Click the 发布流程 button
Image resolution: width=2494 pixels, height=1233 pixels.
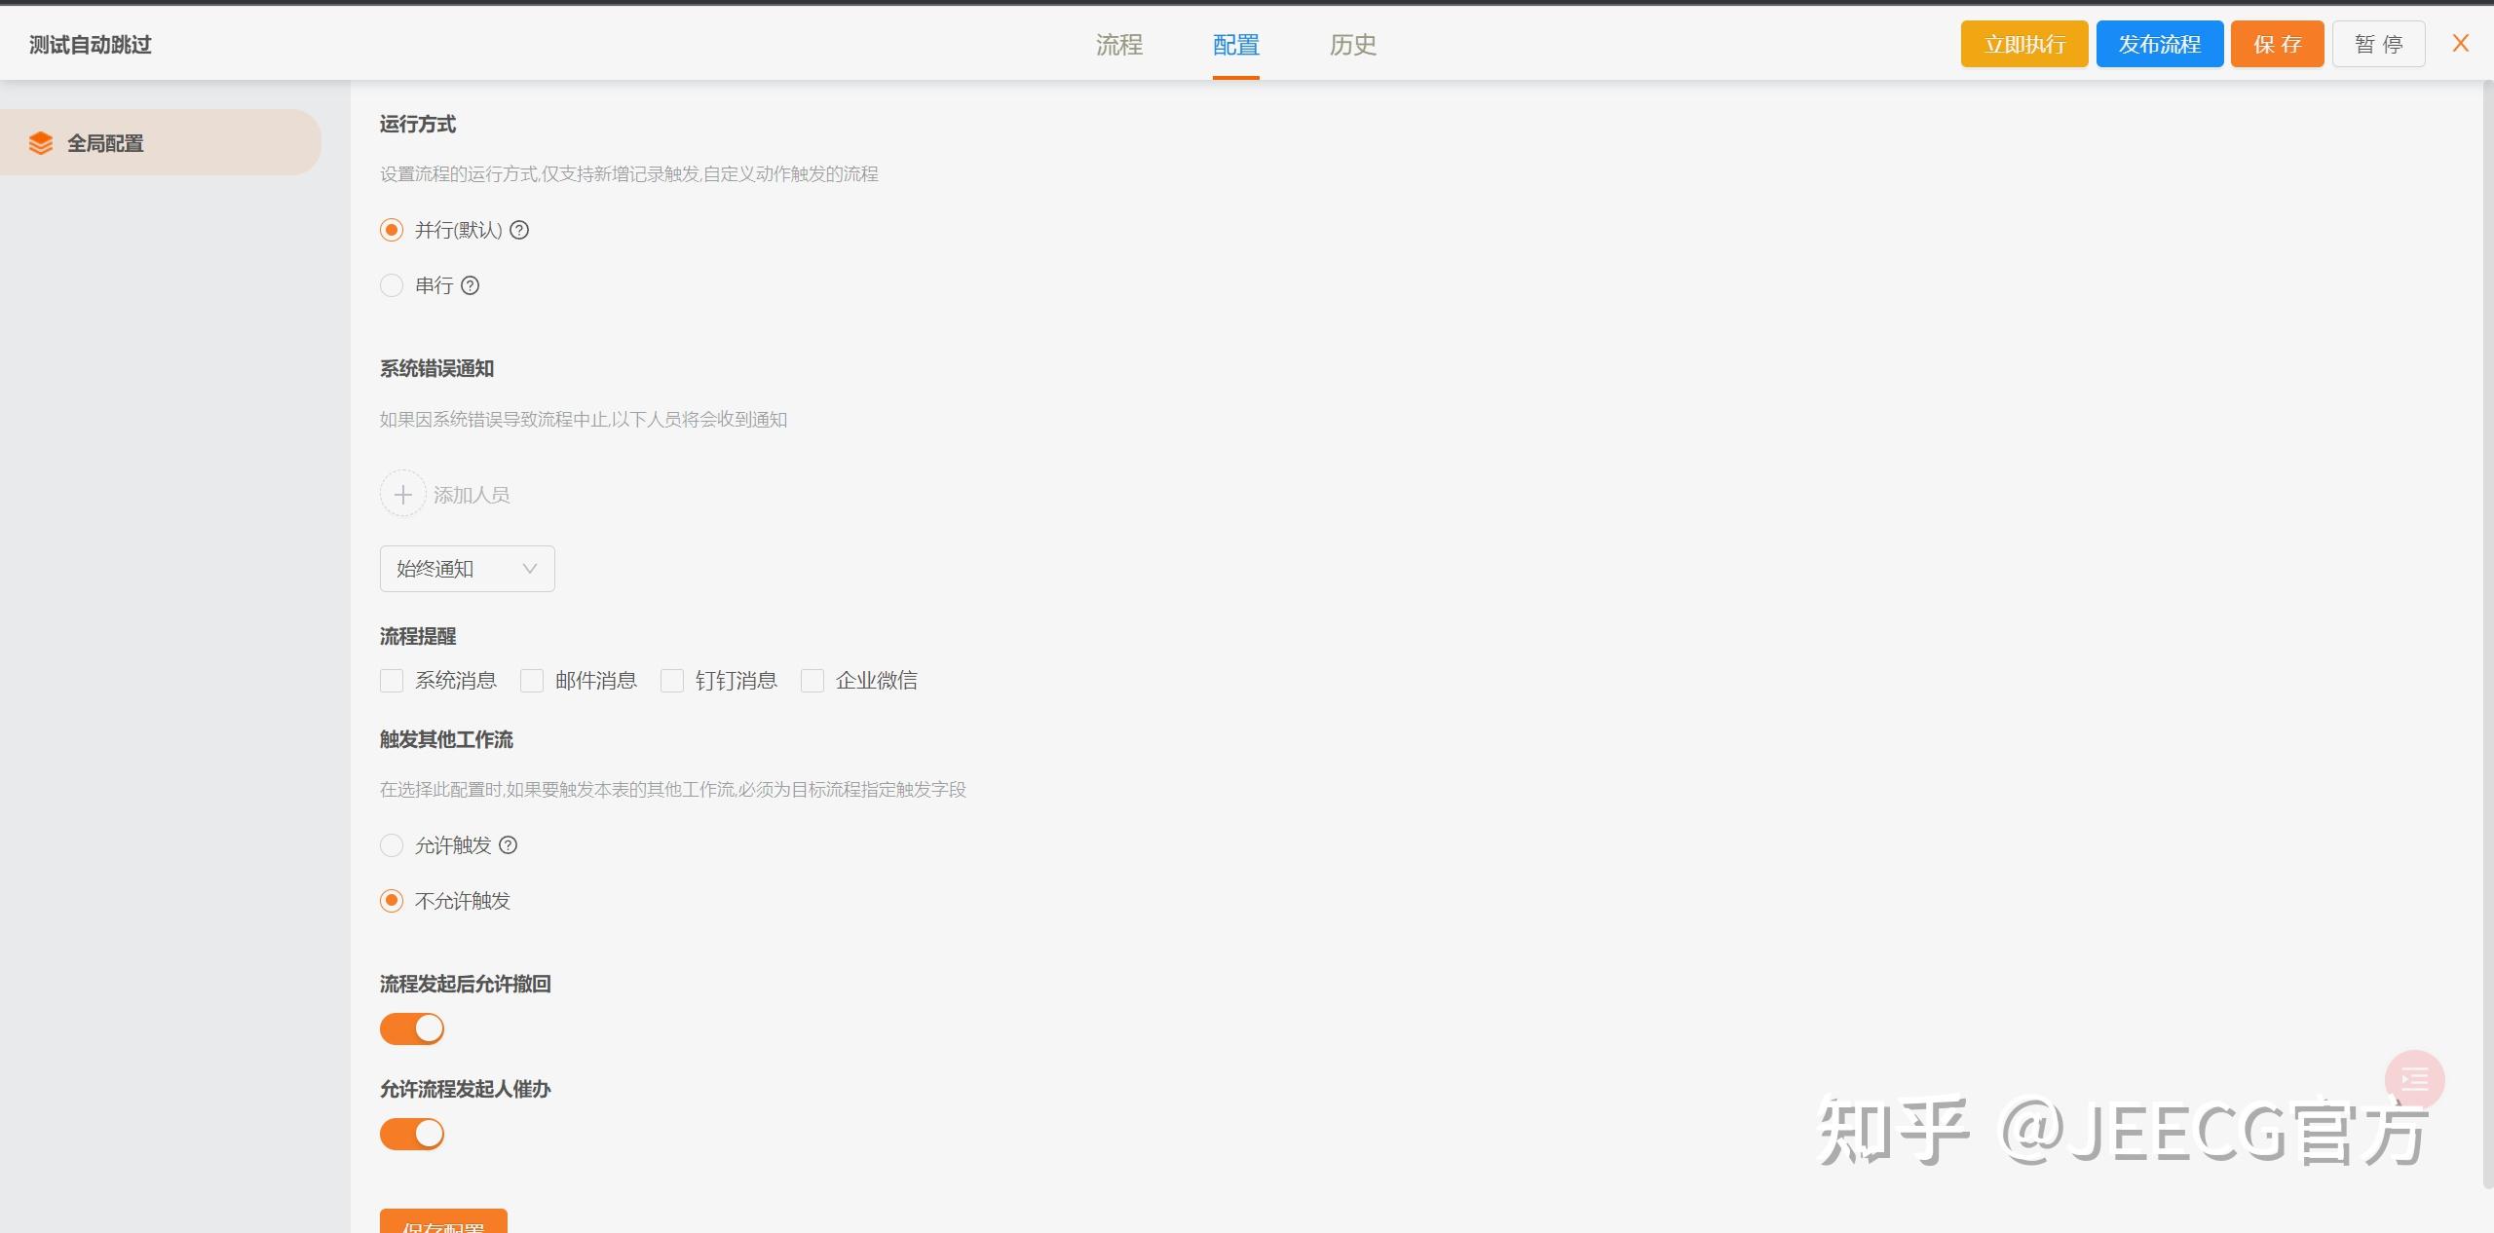pyautogui.click(x=2159, y=43)
